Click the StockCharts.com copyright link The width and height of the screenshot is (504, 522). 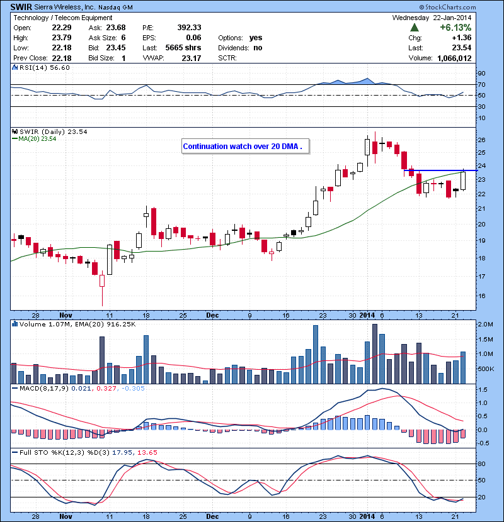click(447, 7)
